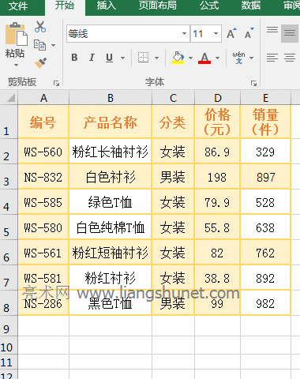
Task: Toggle italic formatting
Action: [92, 58]
